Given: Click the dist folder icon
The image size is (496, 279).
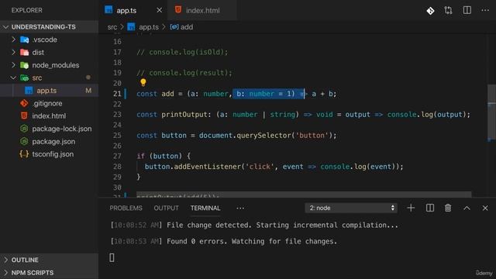Looking at the screenshot, I should click(x=24, y=53).
